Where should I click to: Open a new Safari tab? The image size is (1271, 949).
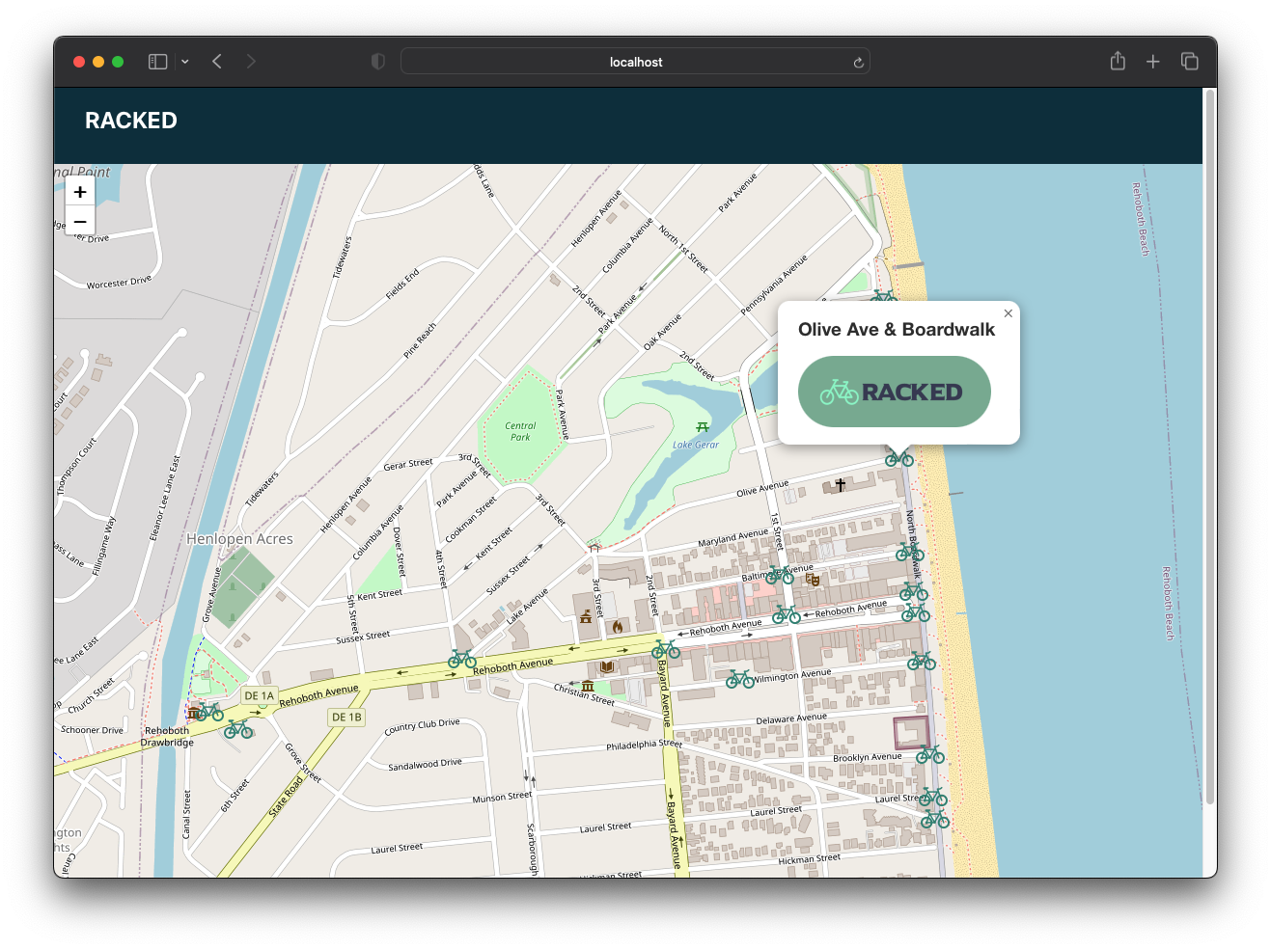(x=1152, y=62)
